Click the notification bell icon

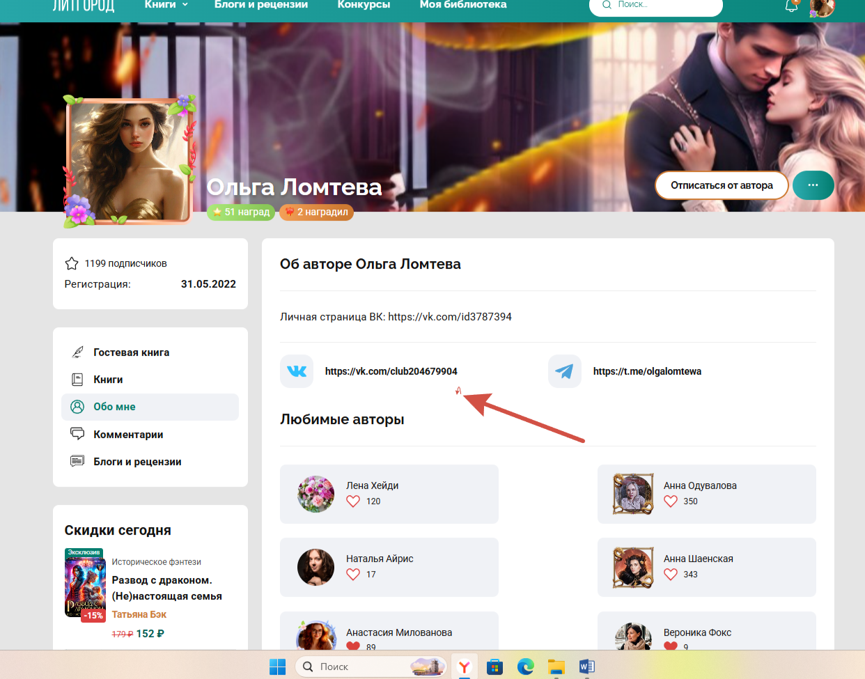[791, 6]
